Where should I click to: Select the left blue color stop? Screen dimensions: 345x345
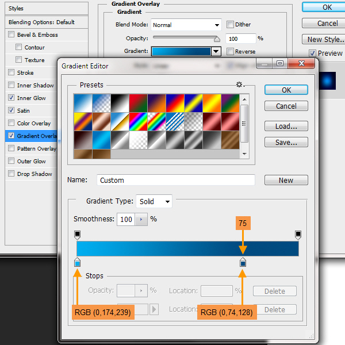pos(78,263)
